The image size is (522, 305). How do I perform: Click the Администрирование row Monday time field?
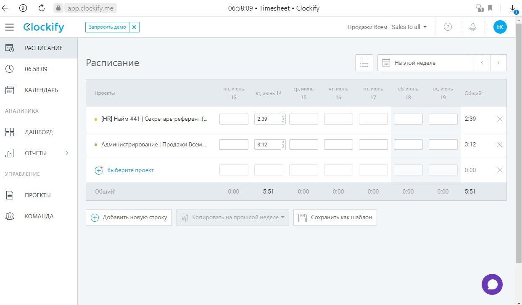click(x=234, y=144)
